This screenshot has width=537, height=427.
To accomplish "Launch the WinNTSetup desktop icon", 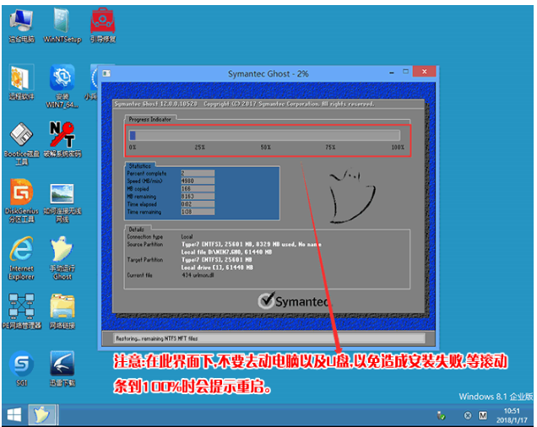I will coord(62,26).
